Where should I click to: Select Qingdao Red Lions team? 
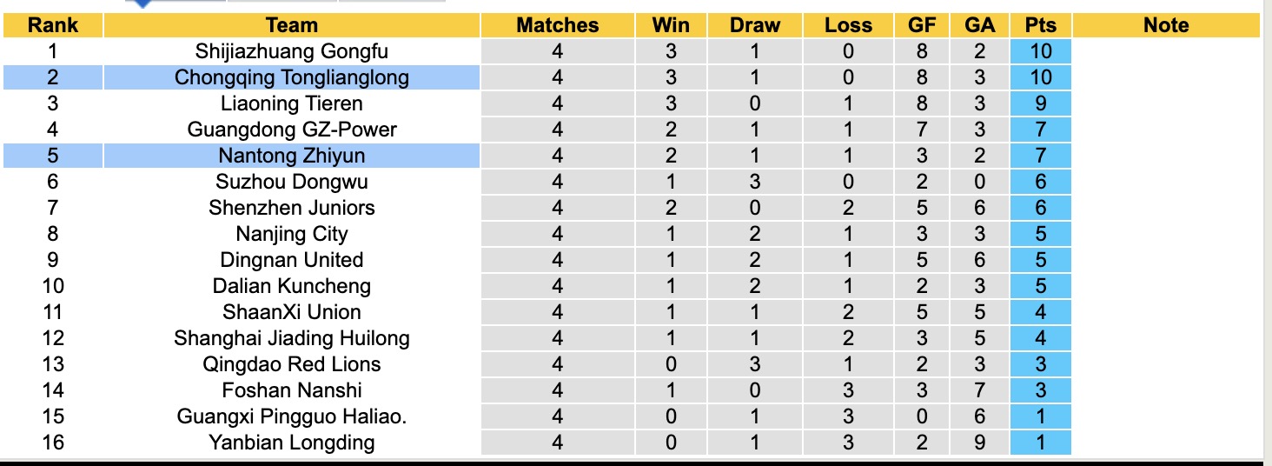click(x=291, y=364)
